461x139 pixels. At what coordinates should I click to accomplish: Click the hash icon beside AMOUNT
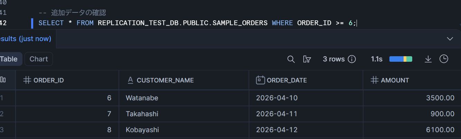[374, 80]
